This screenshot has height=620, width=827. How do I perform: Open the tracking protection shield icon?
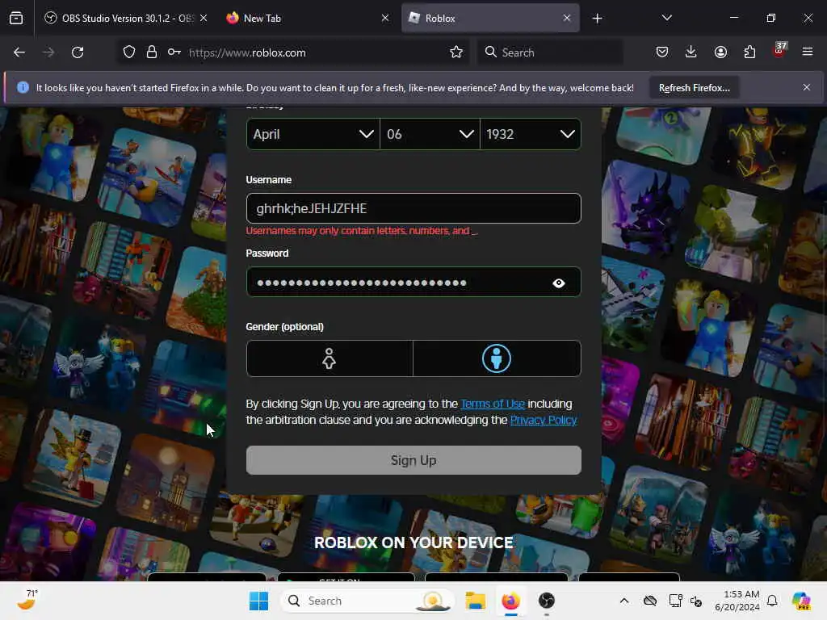point(129,52)
